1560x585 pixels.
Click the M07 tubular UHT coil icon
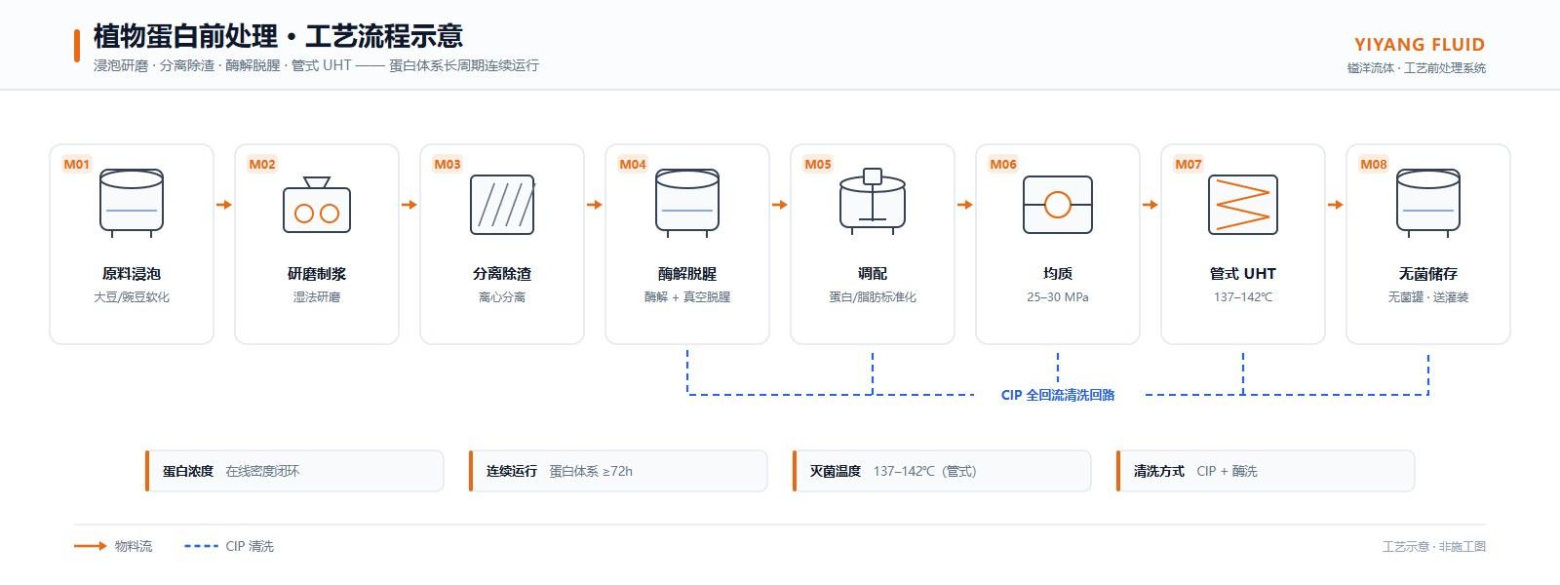1243,205
